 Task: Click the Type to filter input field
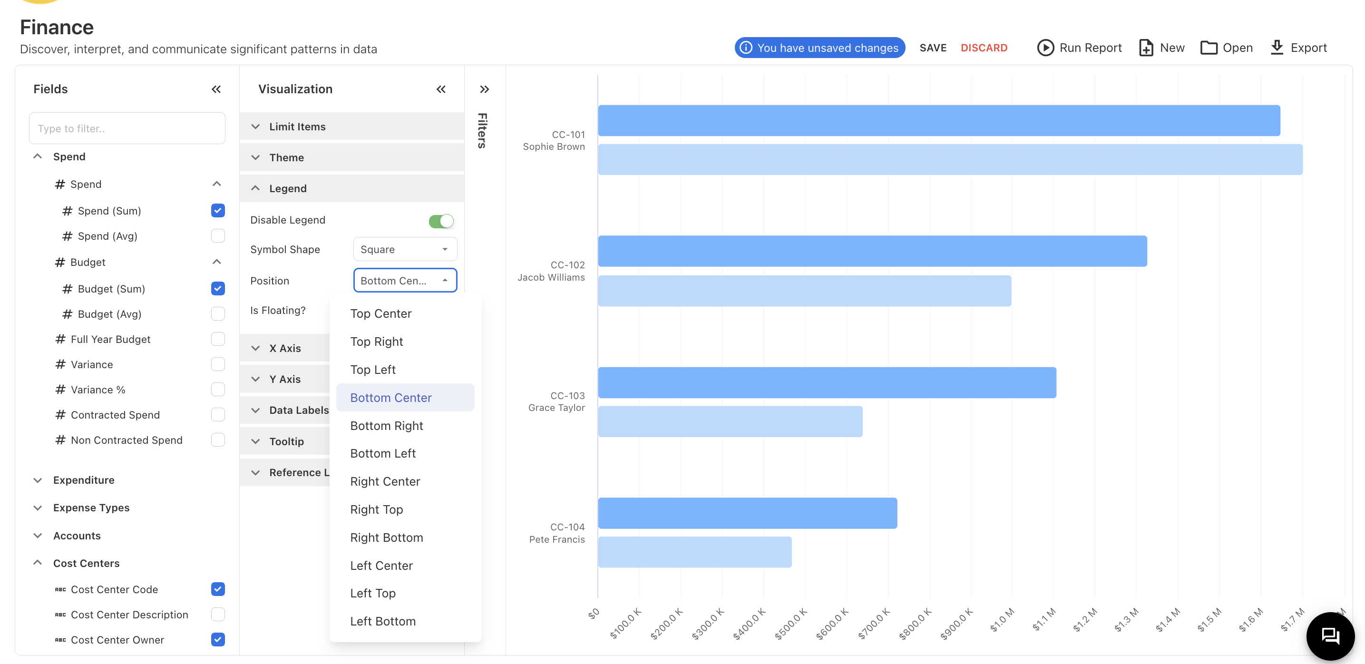pyautogui.click(x=127, y=128)
